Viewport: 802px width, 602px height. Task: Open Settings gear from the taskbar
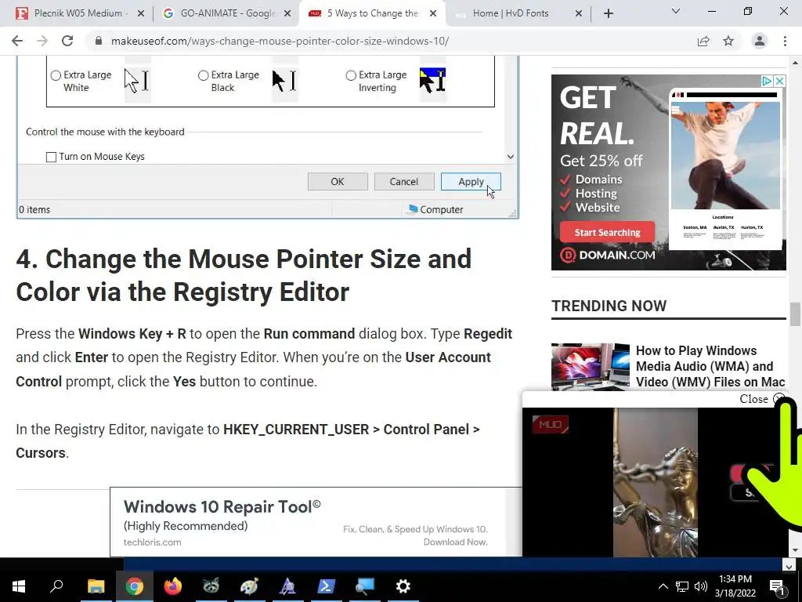point(403,586)
